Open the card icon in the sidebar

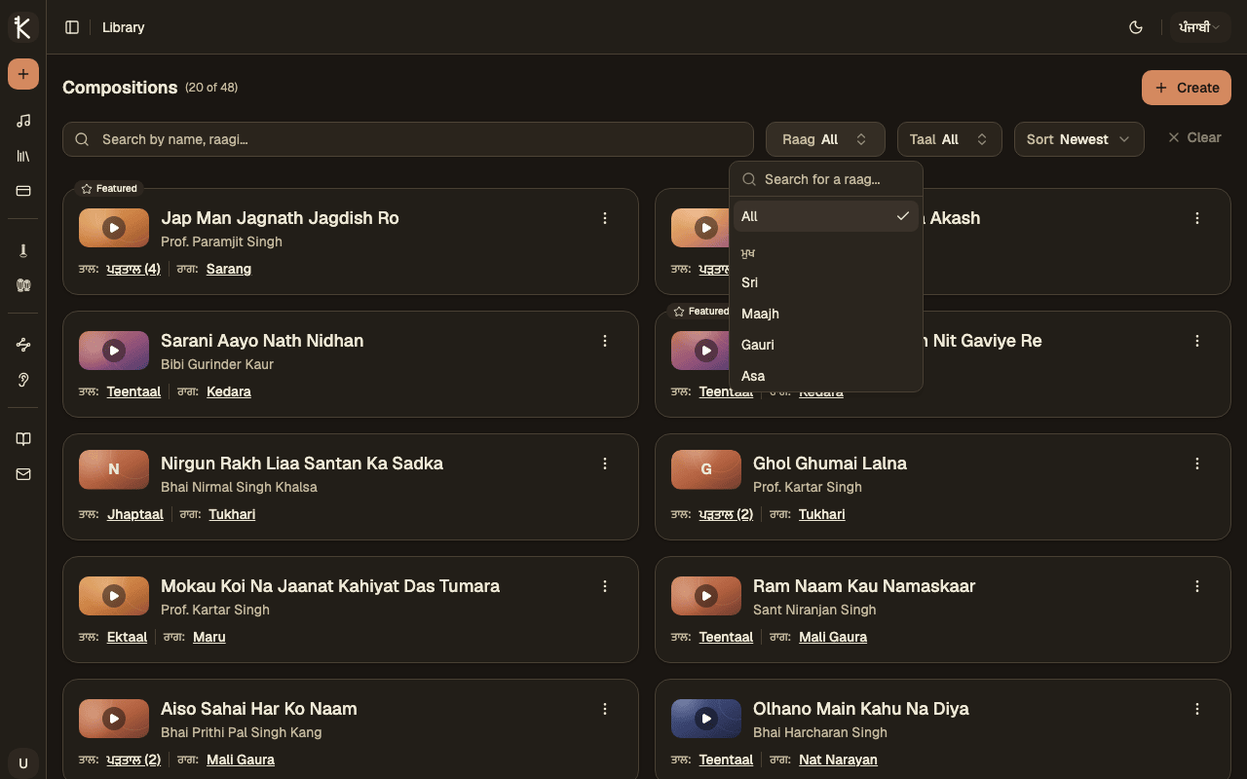click(23, 191)
